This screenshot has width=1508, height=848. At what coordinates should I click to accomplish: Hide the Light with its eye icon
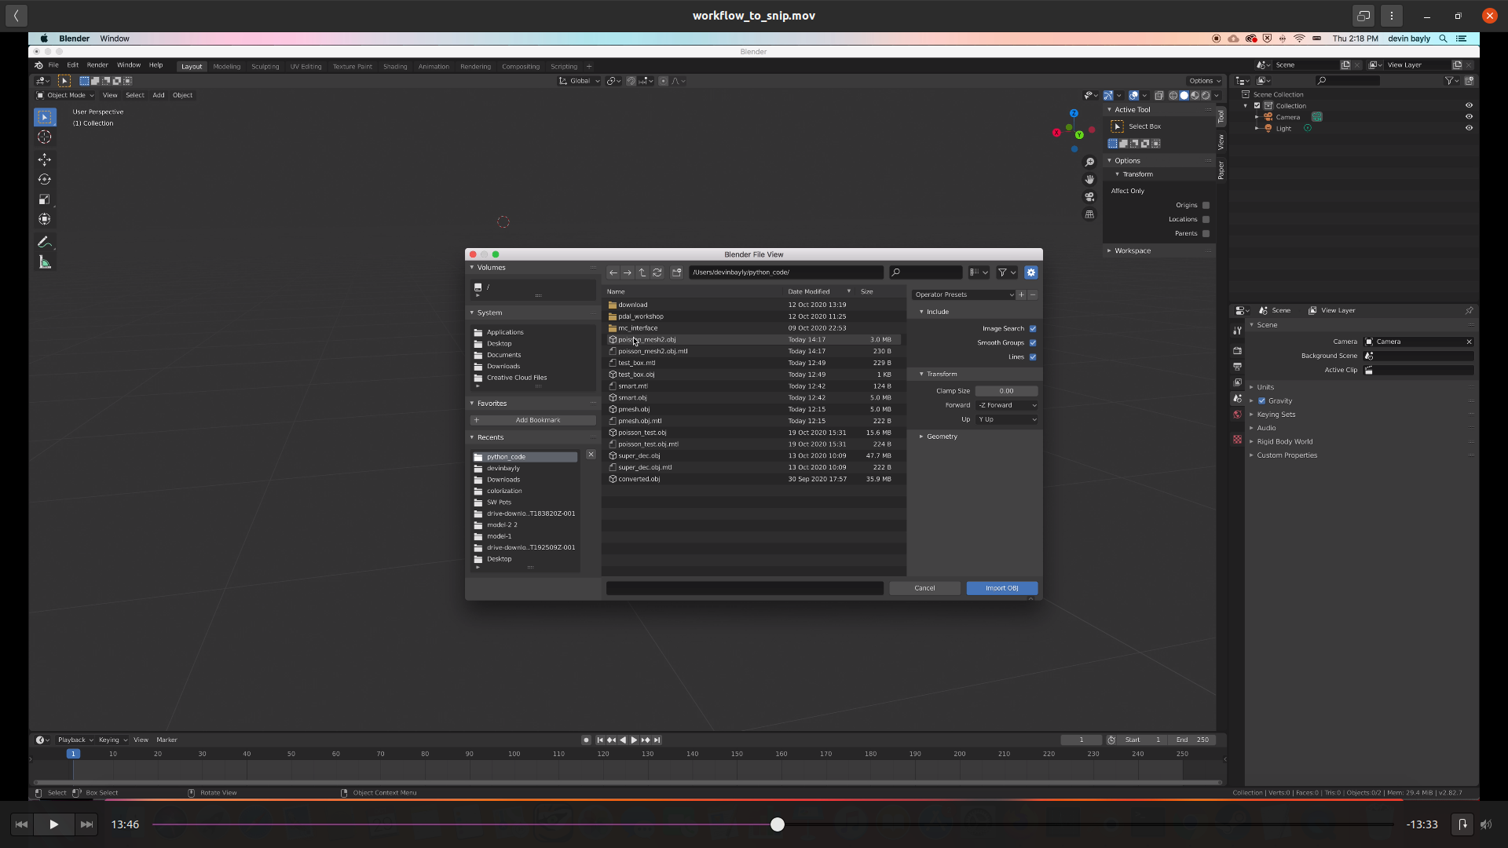(x=1469, y=128)
